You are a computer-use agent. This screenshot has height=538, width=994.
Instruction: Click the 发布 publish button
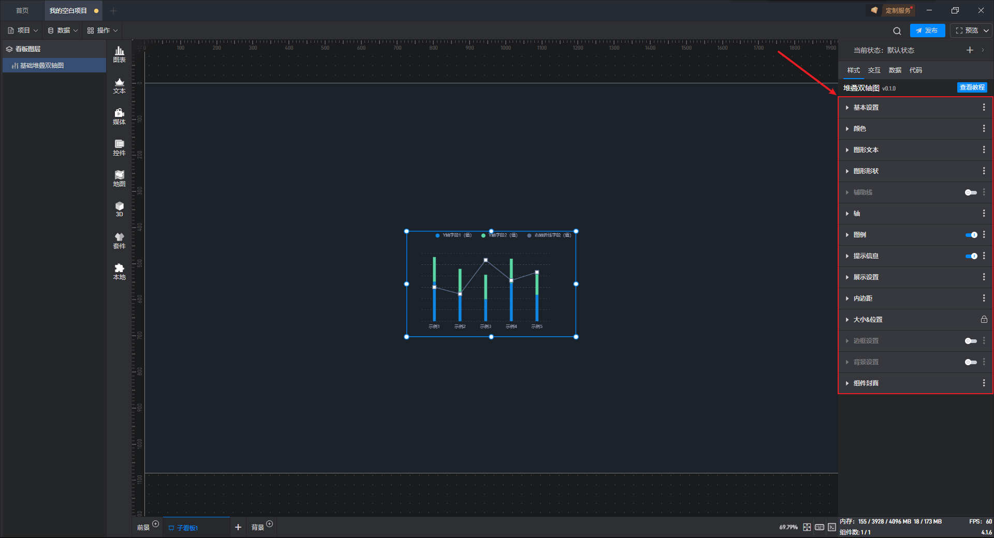(x=927, y=31)
